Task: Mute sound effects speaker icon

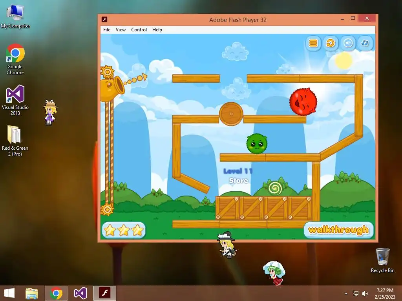Action: [348, 43]
